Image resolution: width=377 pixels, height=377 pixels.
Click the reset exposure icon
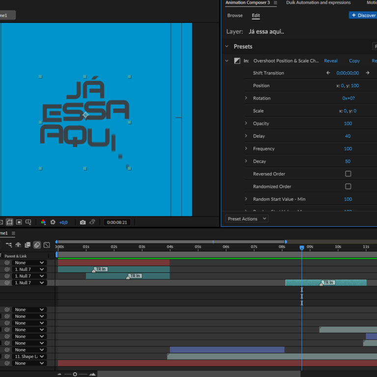point(53,222)
